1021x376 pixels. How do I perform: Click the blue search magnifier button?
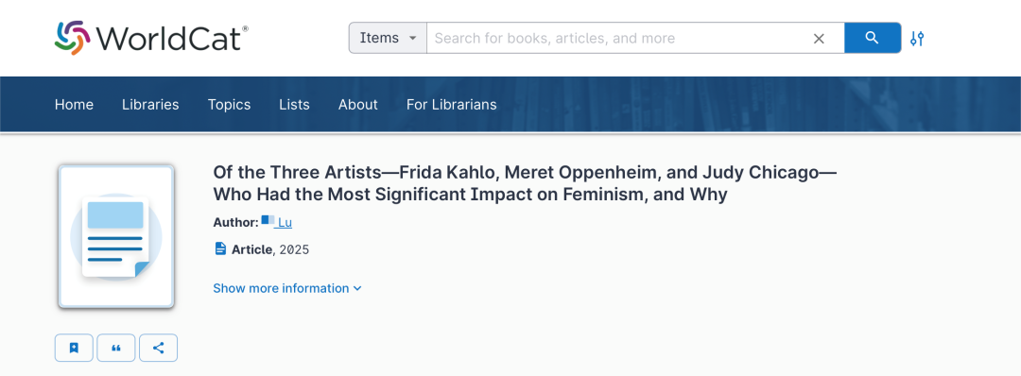[x=873, y=38]
